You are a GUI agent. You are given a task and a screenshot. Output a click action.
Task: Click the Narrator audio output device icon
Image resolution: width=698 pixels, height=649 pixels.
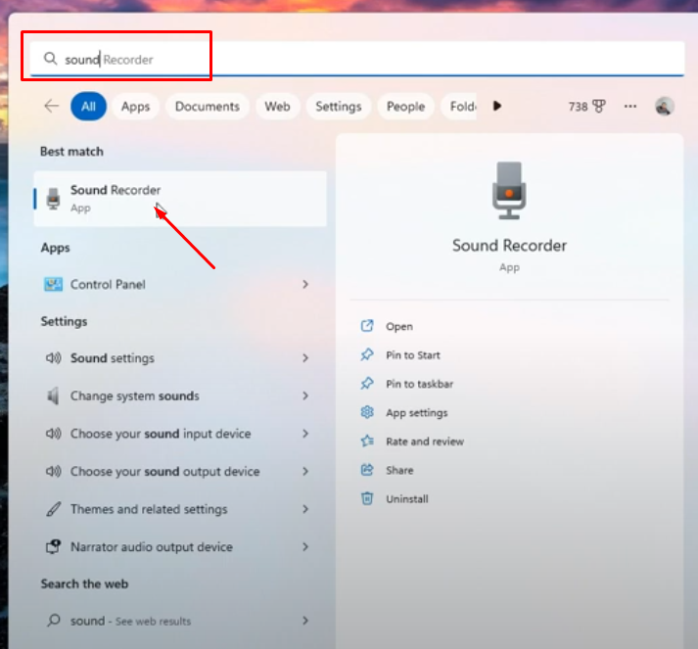coord(54,546)
